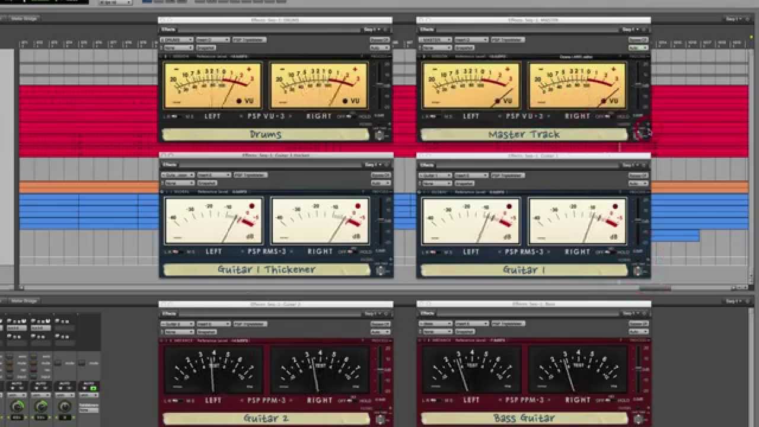Click the Effects tab in the Drums plugin window
The height and width of the screenshot is (427, 759).
coord(170,29)
